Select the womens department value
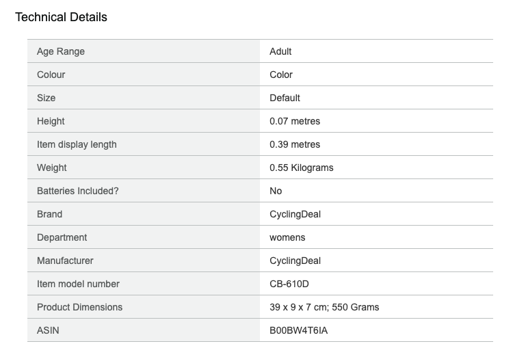 287,237
